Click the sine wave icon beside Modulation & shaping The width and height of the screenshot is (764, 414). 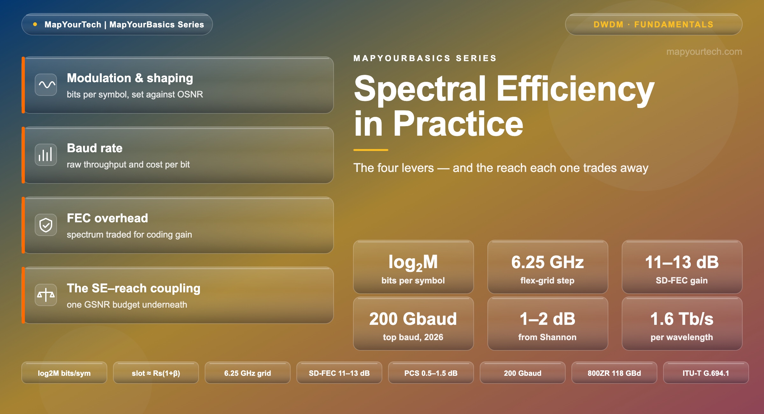click(46, 85)
